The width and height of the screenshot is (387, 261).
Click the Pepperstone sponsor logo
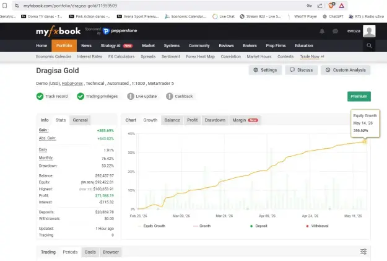coord(120,31)
